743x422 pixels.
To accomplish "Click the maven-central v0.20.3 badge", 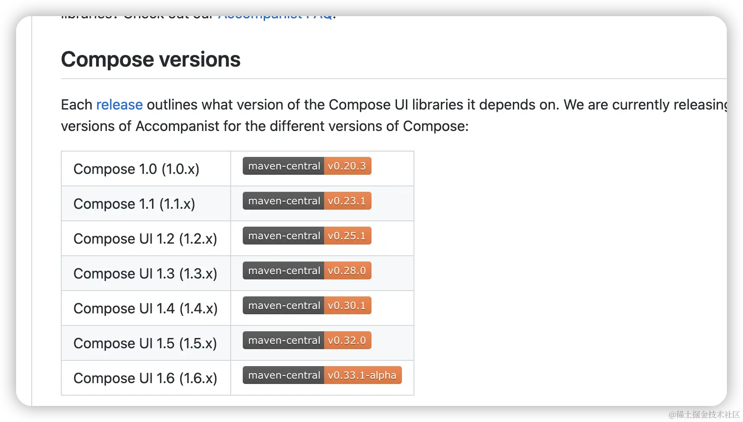I will pos(307,166).
